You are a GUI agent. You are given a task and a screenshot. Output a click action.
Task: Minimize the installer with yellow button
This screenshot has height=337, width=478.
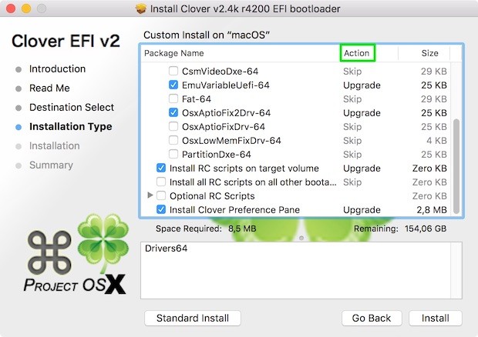[25, 8]
